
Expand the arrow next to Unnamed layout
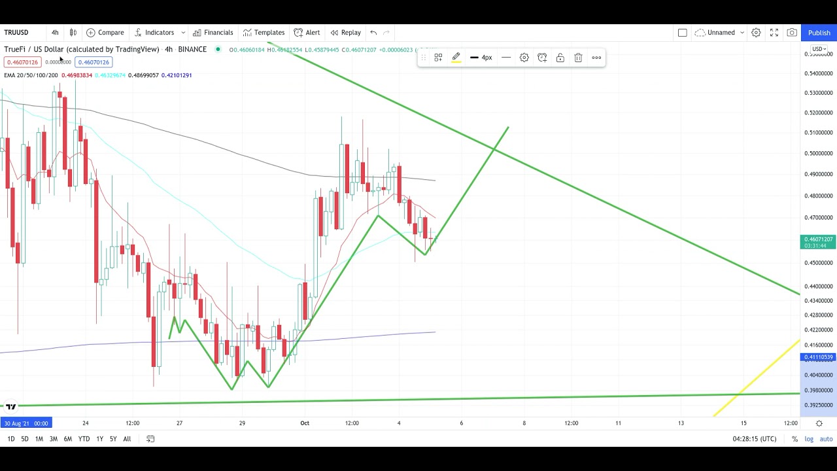pyautogui.click(x=742, y=32)
